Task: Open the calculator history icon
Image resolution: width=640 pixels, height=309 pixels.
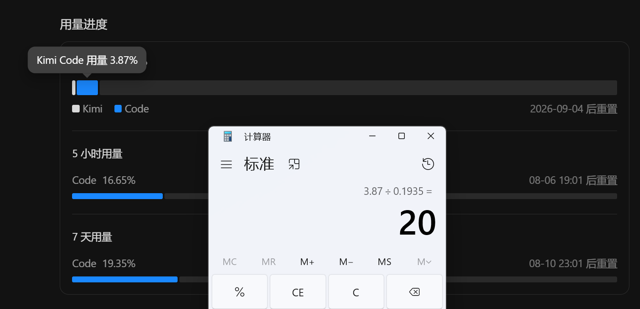Action: point(428,164)
